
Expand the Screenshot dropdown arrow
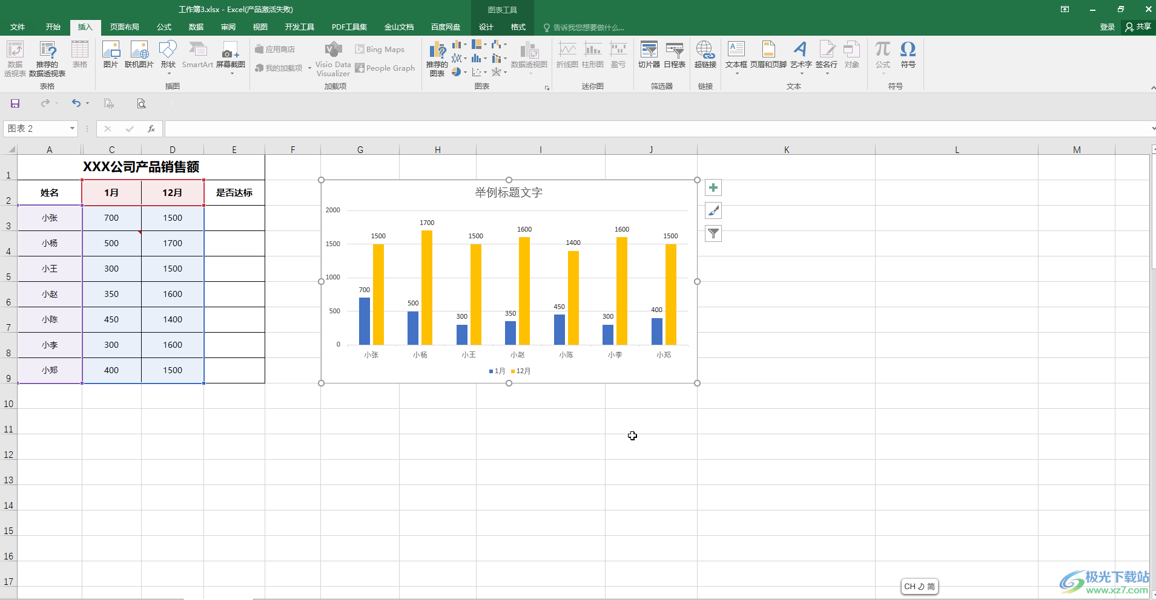coord(231,74)
